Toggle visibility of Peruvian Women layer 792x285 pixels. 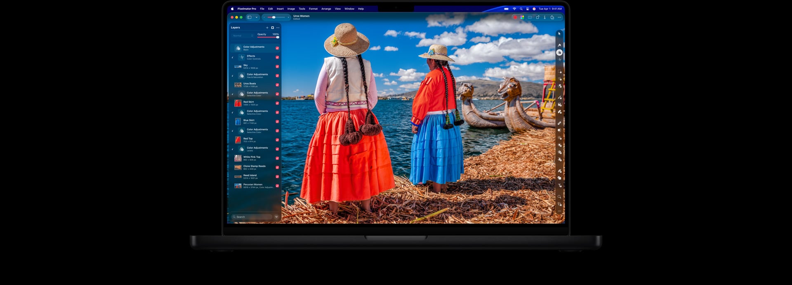point(277,186)
